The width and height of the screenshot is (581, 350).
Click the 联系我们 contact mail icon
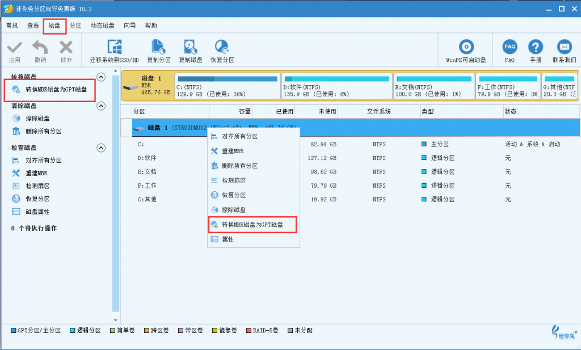565,47
